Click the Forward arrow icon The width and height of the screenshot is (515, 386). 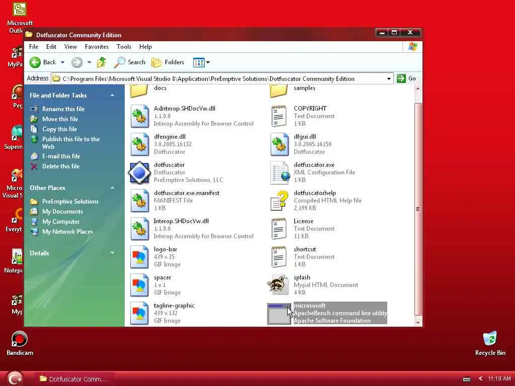77,62
